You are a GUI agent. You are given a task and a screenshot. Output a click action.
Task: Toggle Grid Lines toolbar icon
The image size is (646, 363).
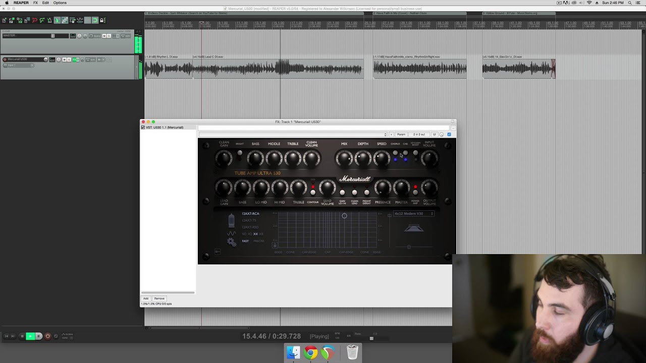point(87,20)
